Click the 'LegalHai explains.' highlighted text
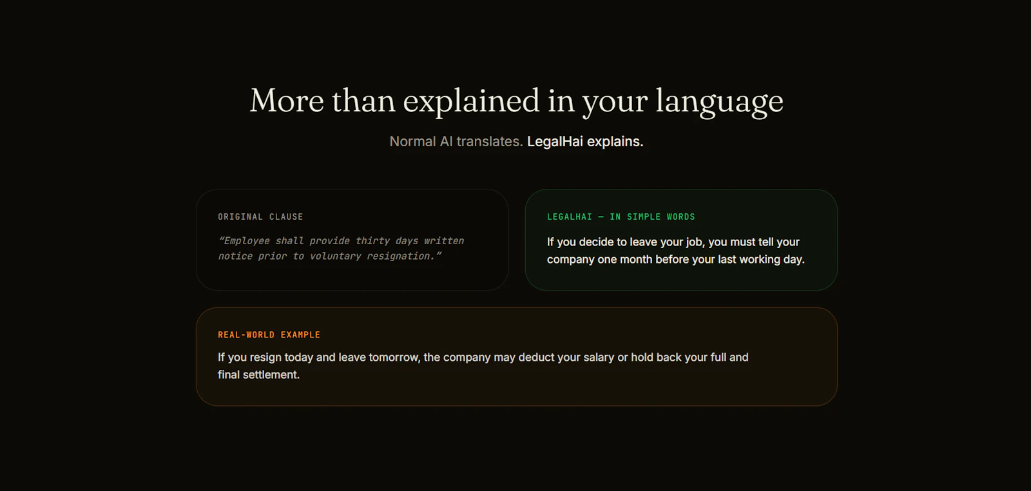The image size is (1031, 491). coord(585,142)
